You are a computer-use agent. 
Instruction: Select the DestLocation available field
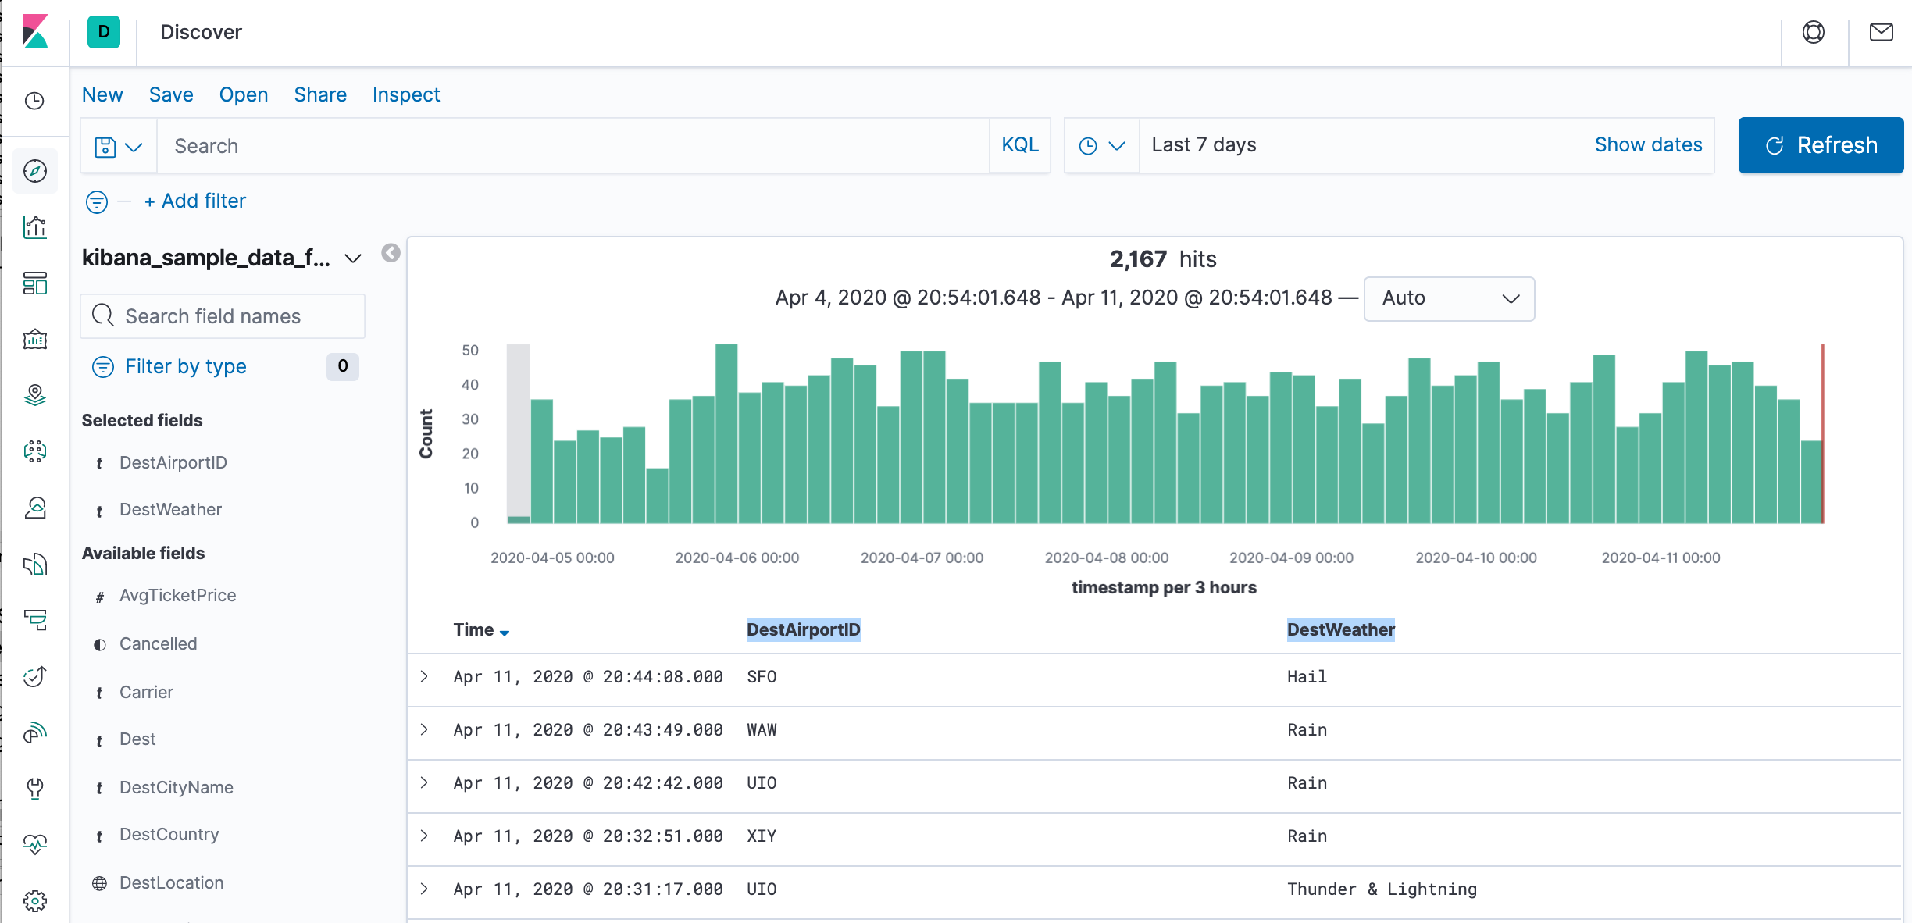(171, 882)
